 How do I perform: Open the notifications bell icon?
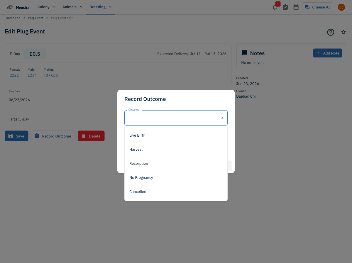(275, 7)
